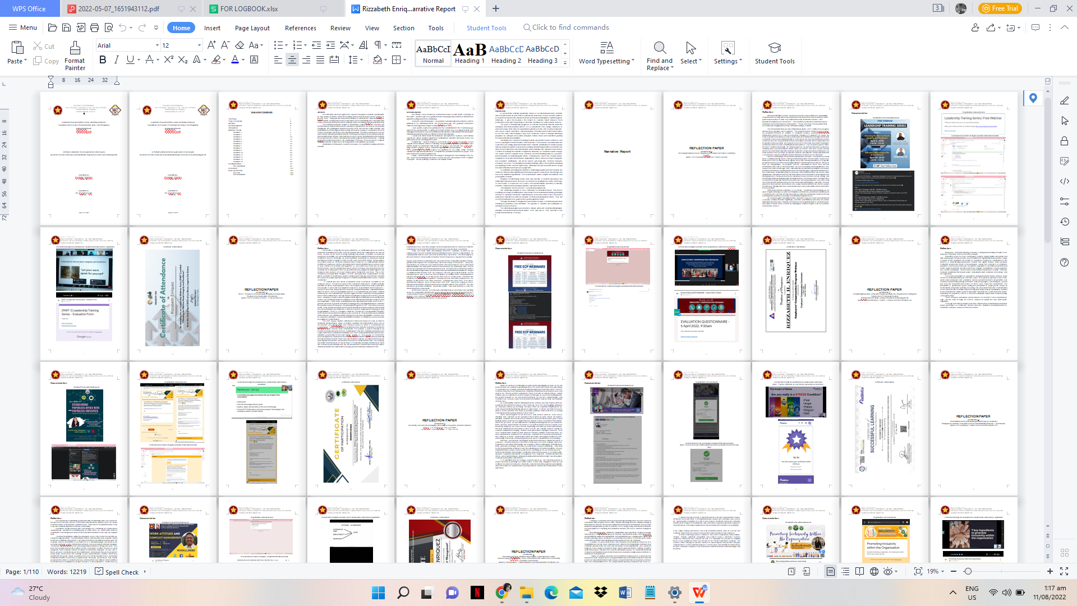Open Netflix from the taskbar
Image resolution: width=1077 pixels, height=606 pixels.
pos(477,593)
